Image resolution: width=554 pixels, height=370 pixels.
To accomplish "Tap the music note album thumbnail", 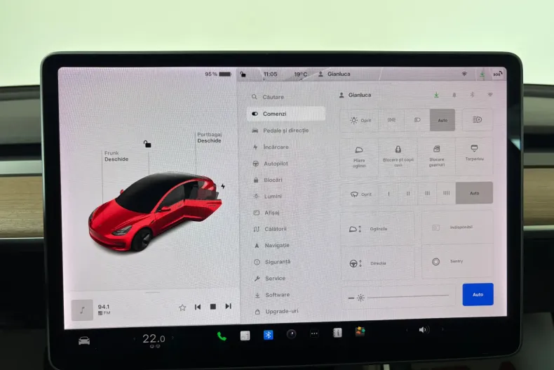I will pyautogui.click(x=82, y=310).
